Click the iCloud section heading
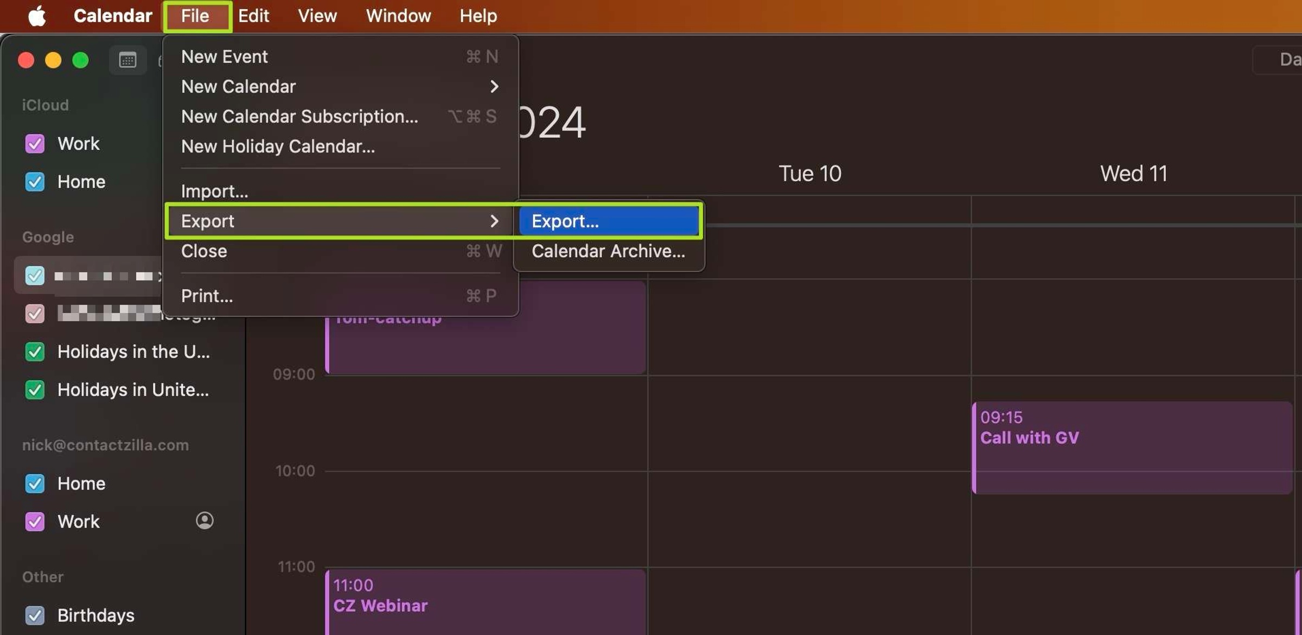This screenshot has height=635, width=1302. (46, 105)
